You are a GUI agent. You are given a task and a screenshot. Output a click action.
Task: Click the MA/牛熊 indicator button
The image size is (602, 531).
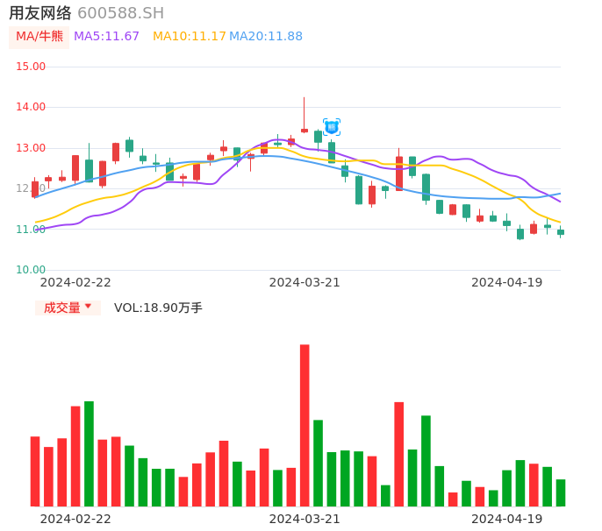[x=39, y=37]
